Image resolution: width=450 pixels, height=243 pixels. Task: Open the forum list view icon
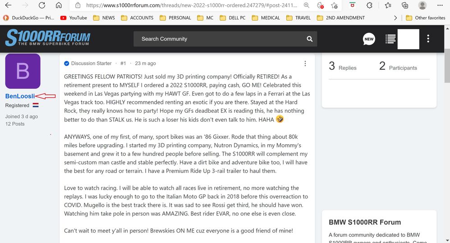click(x=390, y=39)
